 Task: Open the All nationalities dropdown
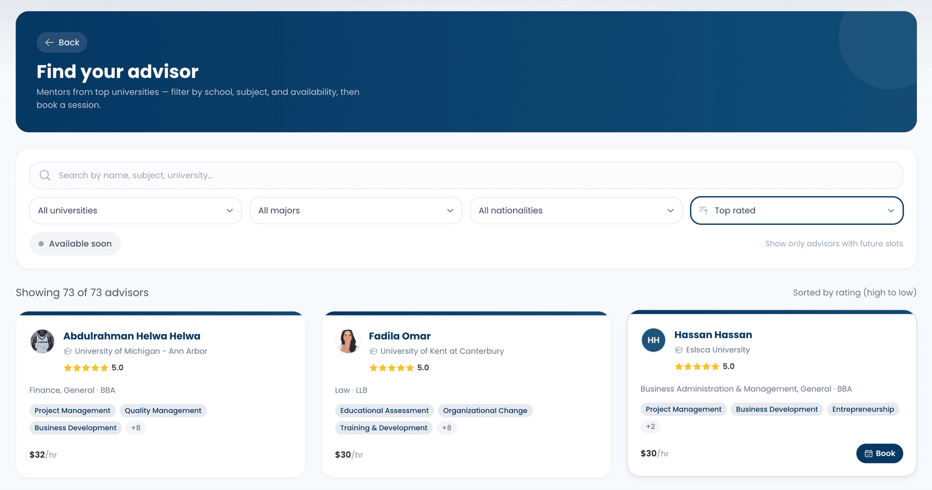[x=576, y=210]
